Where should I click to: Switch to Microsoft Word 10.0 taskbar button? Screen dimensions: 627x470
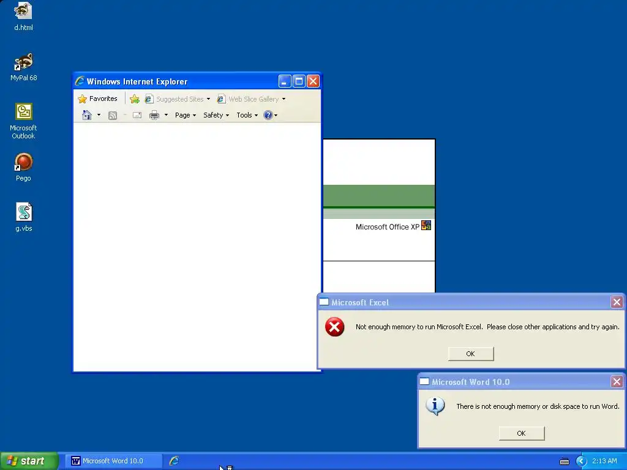click(x=113, y=461)
